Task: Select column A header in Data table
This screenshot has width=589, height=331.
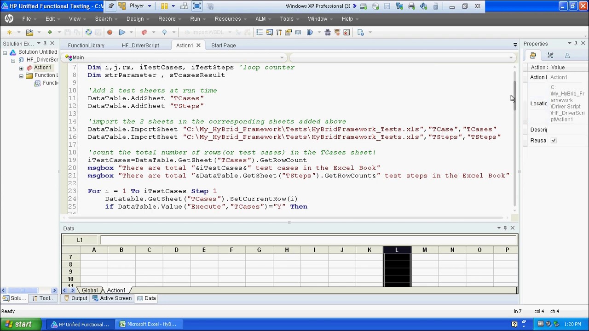Action: [94, 250]
